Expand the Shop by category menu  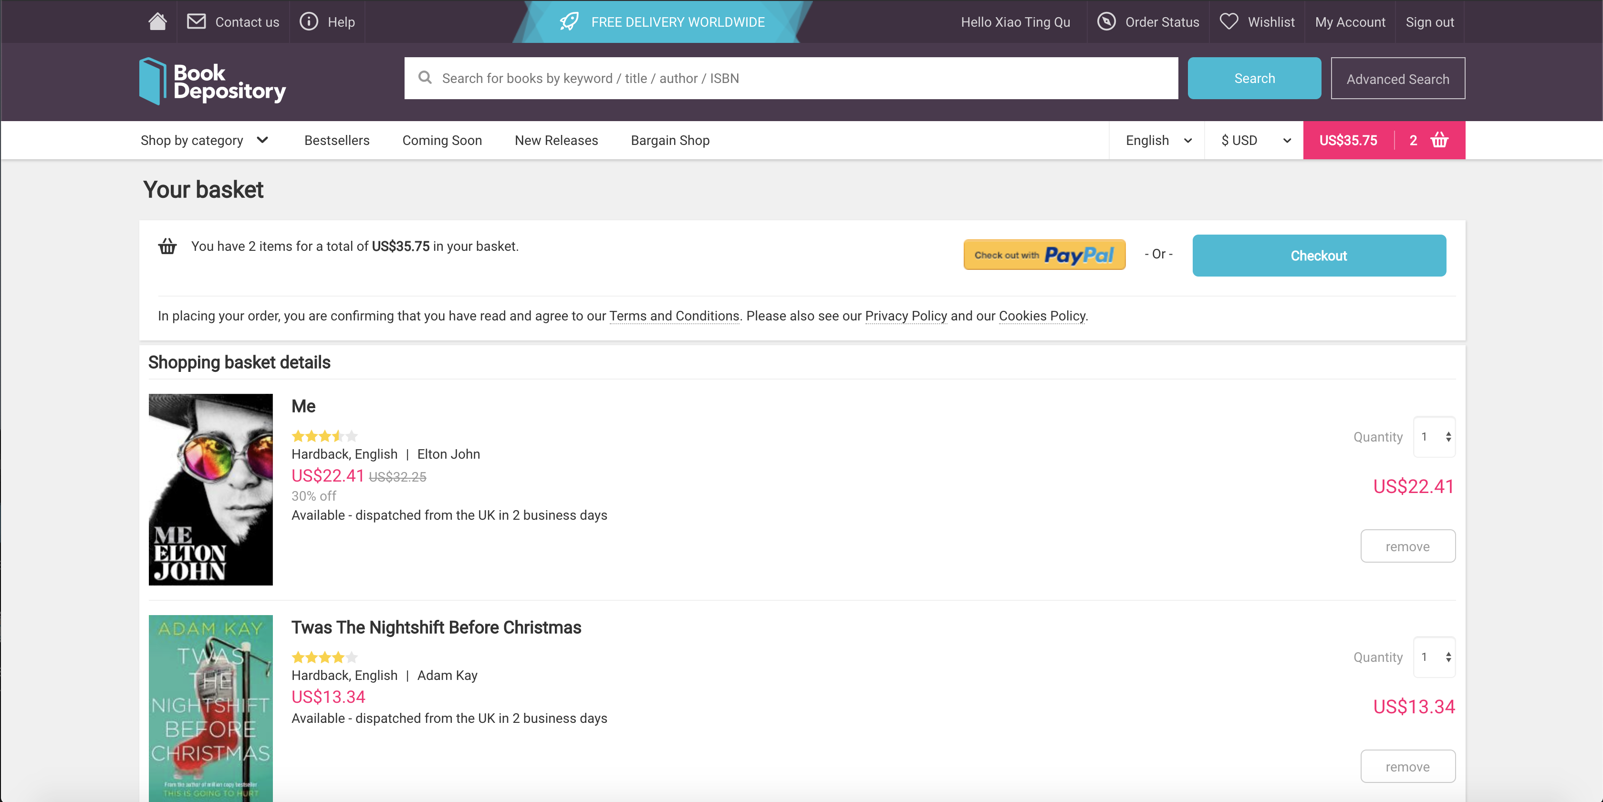(x=204, y=141)
